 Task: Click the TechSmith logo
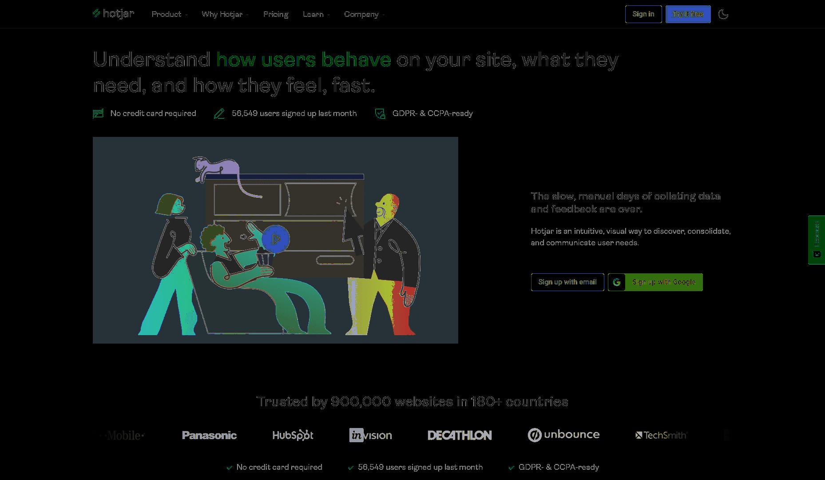[661, 435]
